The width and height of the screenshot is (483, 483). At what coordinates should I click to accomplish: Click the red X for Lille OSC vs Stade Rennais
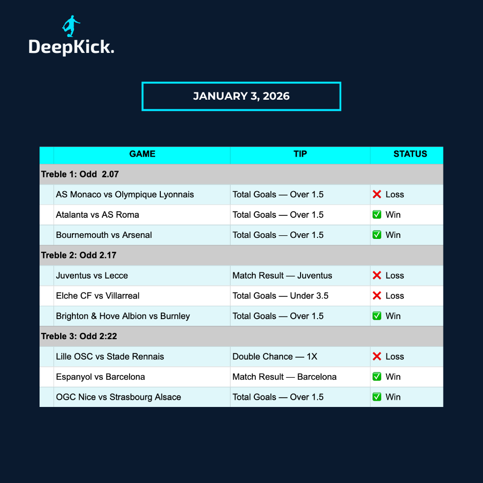(377, 357)
